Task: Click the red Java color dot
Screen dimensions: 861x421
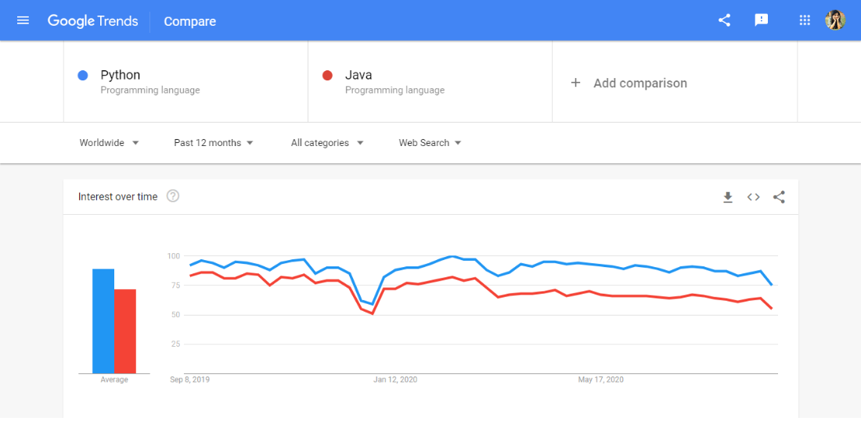Action: point(328,76)
